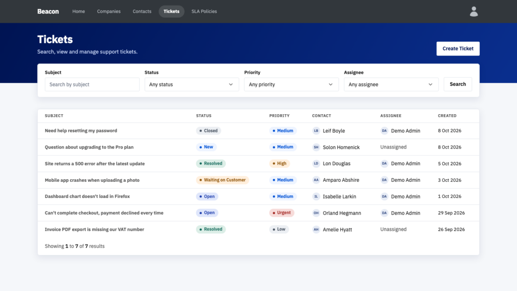Open the Companies nav item
Viewport: 517px width, 291px height.
point(109,11)
